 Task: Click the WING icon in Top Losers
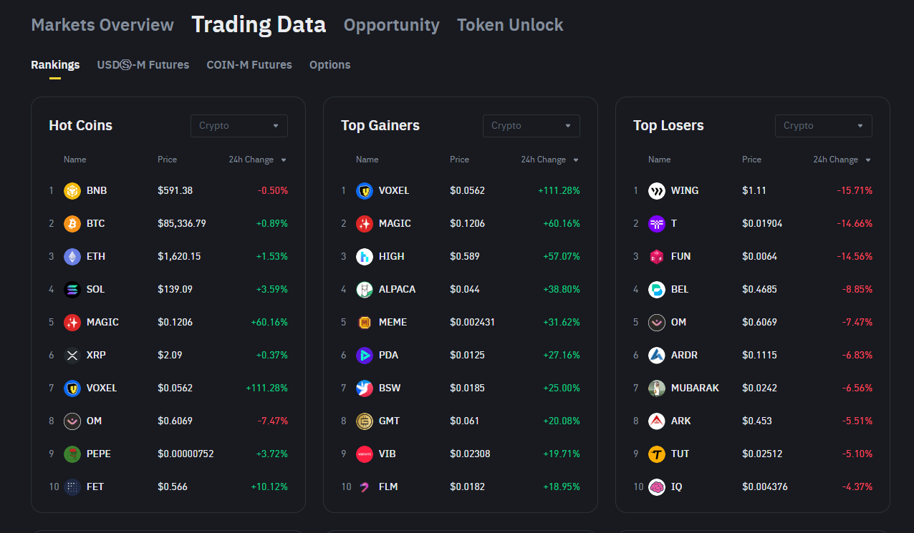click(657, 190)
